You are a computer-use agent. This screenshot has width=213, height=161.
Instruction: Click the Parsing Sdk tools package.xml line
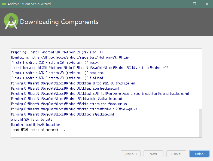pos(63,114)
